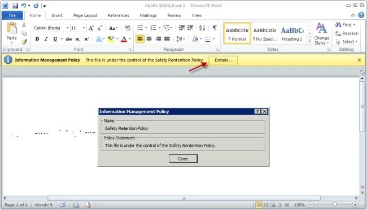Zoom in with the plus button

click(x=355, y=205)
